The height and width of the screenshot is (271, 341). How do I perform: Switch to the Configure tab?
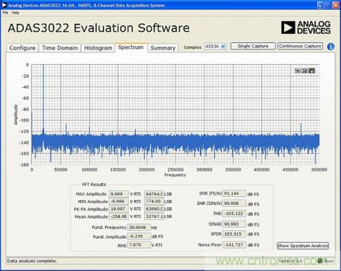pos(23,48)
